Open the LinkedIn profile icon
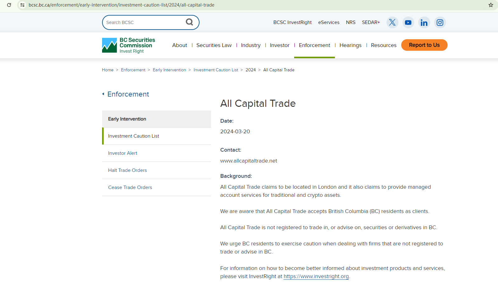 (424, 22)
